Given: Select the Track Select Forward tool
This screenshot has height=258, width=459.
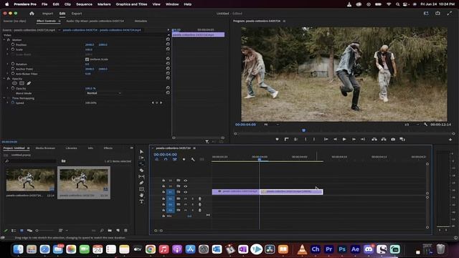Looking at the screenshot, I should click(142, 158).
